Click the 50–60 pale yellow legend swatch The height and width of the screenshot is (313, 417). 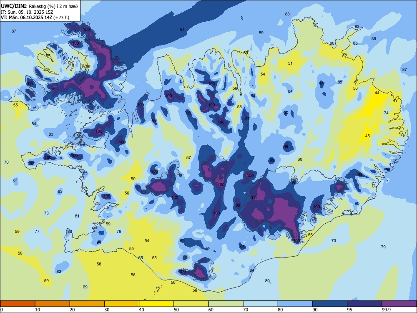click(x=191, y=304)
